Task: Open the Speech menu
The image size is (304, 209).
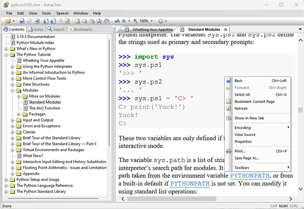Action: pos(62,13)
